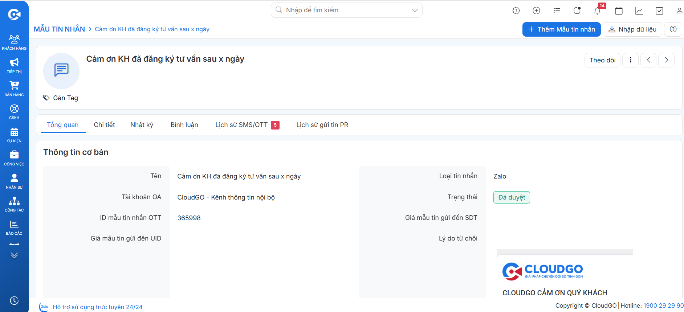Image resolution: width=684 pixels, height=312 pixels.
Task: Open the checkbox task icon in top bar
Action: point(659,11)
